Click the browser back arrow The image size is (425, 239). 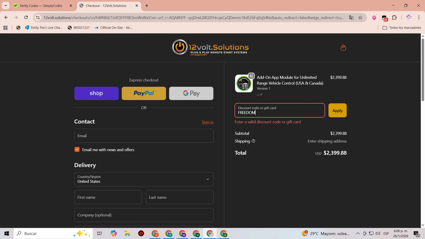coord(6,18)
